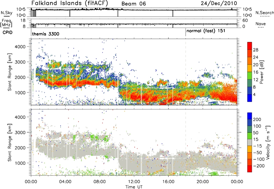Viewport: 274px width, 189px height.
Task: Click "Slant Range [km]" label of velocity panel
Action: [10, 143]
